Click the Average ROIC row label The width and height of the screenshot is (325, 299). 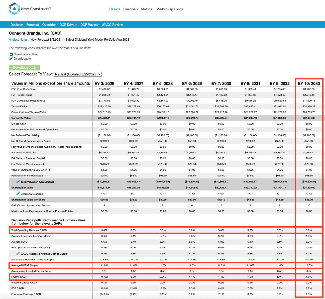[19, 242]
